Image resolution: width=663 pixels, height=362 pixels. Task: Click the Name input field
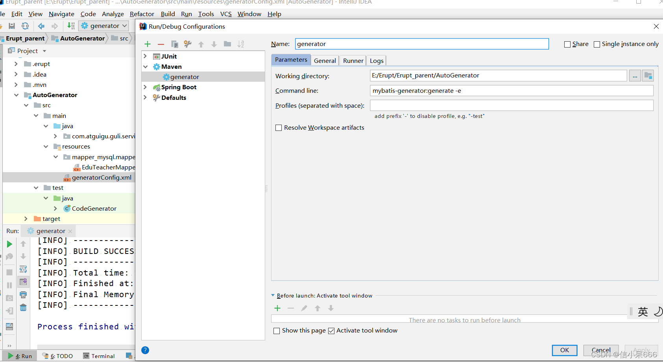tap(422, 44)
